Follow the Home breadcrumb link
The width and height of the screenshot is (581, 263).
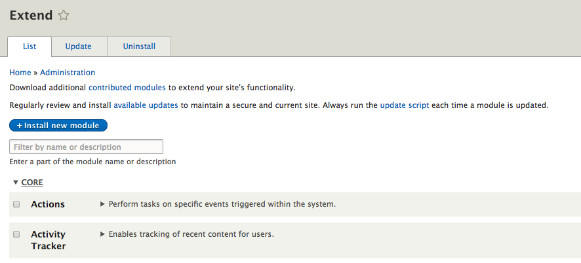20,73
